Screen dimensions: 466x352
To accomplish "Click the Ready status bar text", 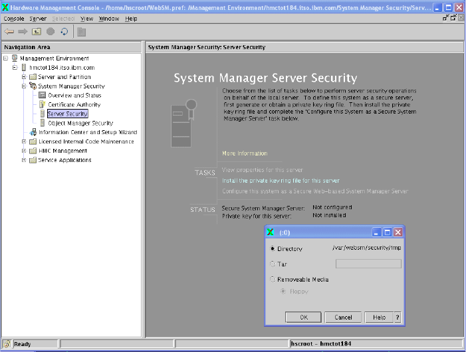I will pos(23,344).
